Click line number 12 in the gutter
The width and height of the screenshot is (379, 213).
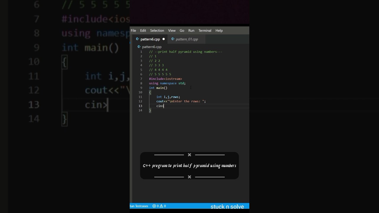click(x=141, y=101)
